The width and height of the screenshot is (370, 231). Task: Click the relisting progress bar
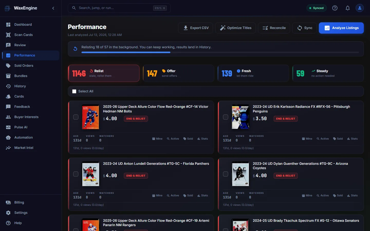click(x=220, y=52)
